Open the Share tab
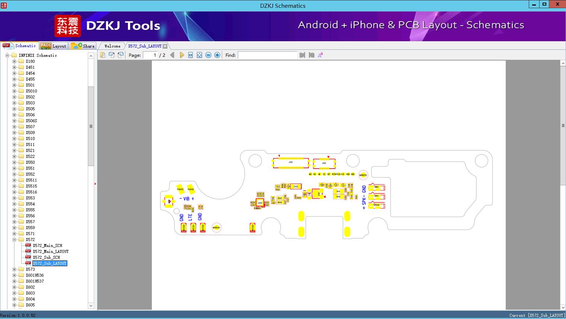Image resolution: width=566 pixels, height=319 pixels. point(83,46)
